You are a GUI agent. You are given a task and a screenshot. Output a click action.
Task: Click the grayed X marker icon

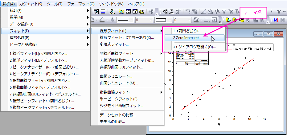coord(283,20)
